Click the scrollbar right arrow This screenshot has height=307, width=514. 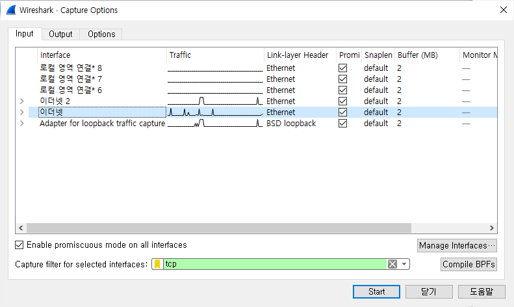point(492,228)
